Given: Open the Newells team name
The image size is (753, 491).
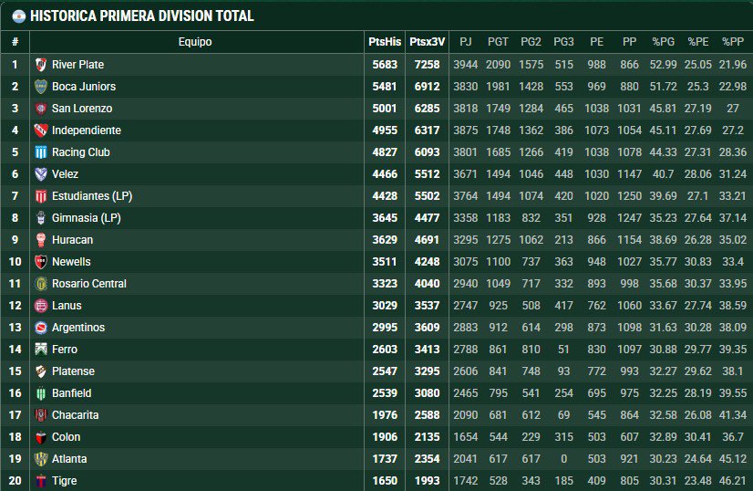Looking at the screenshot, I should 71,262.
